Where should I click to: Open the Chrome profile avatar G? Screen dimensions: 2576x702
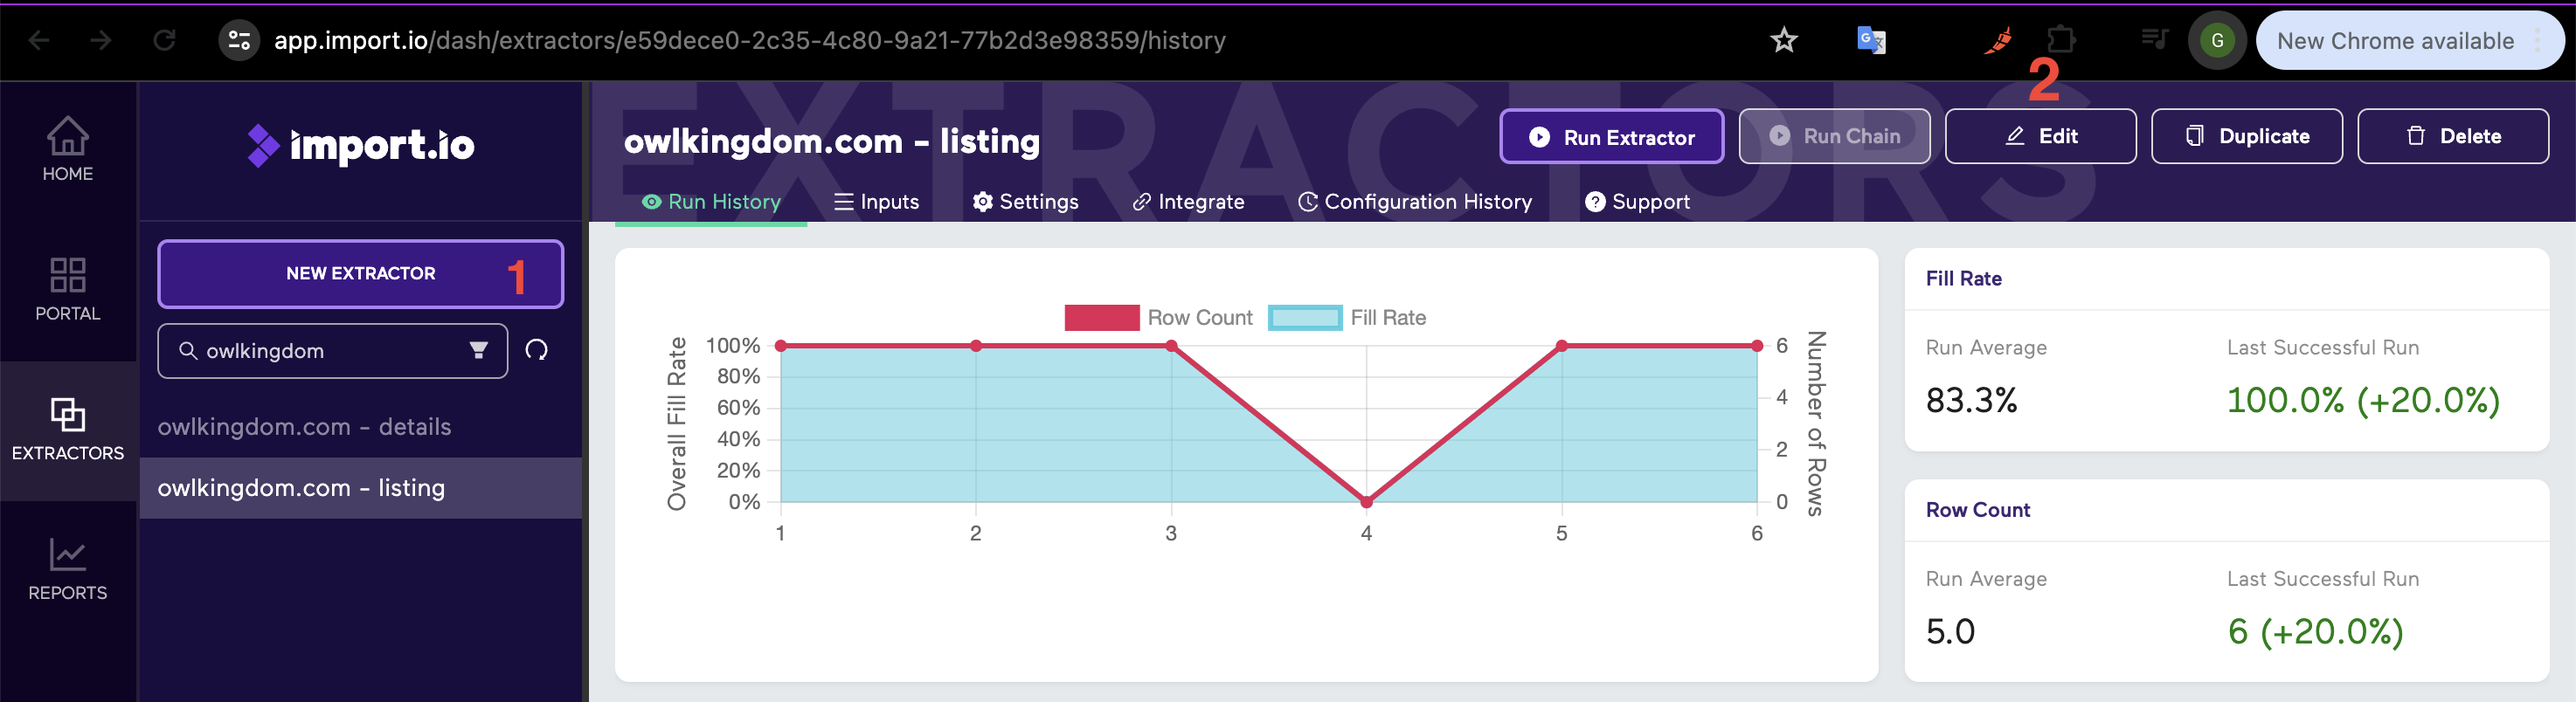pyautogui.click(x=2217, y=41)
